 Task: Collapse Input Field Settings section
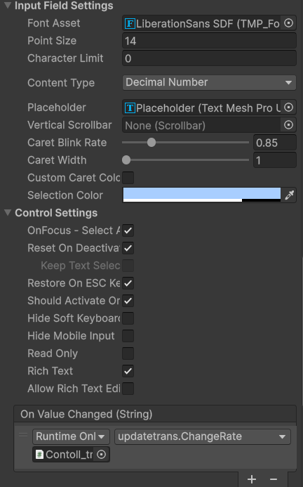click(x=8, y=6)
